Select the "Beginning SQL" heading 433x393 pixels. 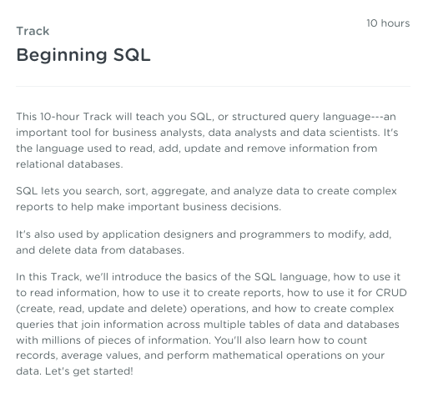pyautogui.click(x=83, y=55)
